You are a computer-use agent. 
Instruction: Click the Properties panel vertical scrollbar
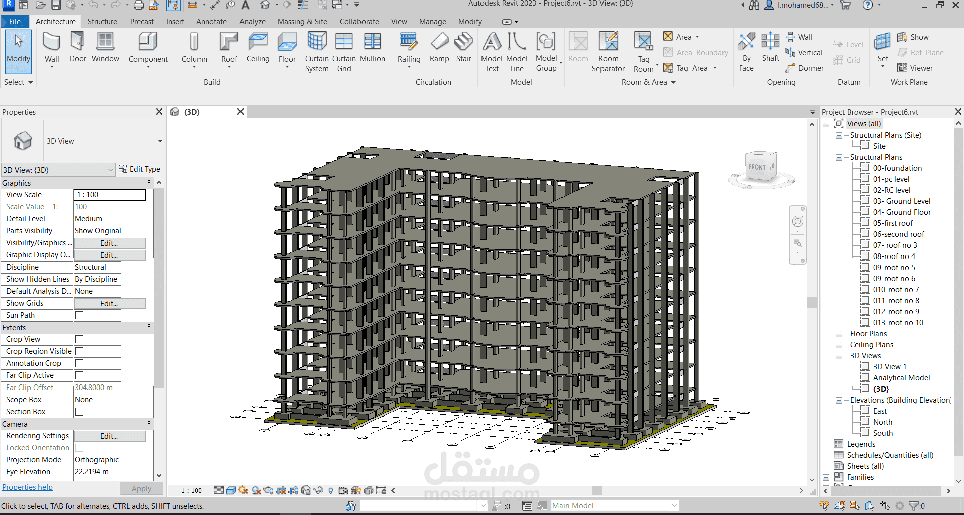159,288
